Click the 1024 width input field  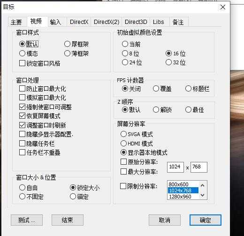coord(175,167)
